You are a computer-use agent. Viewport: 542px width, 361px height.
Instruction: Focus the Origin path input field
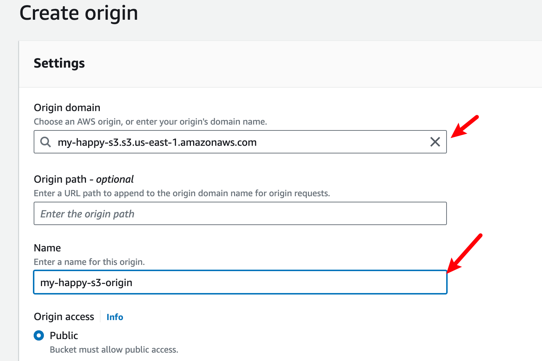tap(240, 213)
